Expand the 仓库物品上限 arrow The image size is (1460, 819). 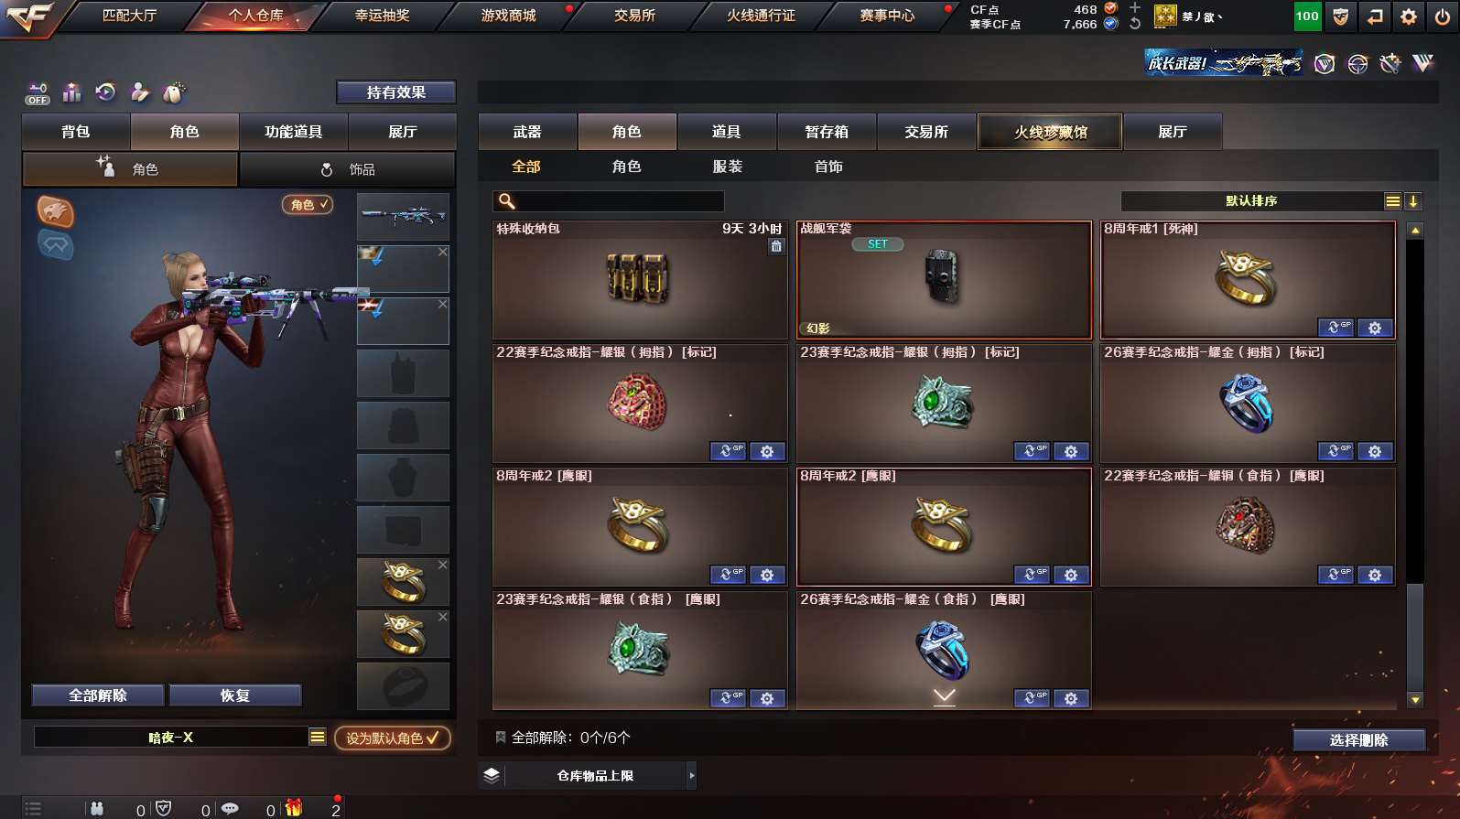(x=692, y=776)
